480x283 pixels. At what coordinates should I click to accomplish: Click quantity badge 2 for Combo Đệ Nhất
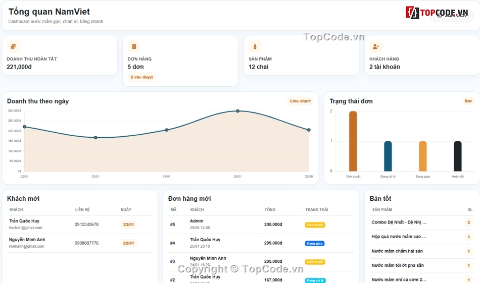[469, 222]
